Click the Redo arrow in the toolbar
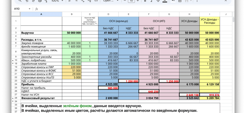This screenshot has height=113, width=246. [x=33, y=1]
